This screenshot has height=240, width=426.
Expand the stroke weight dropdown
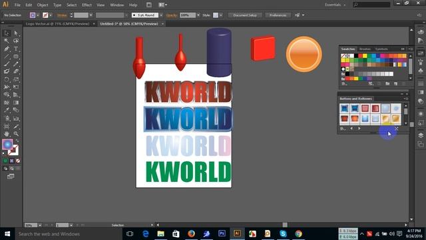click(x=91, y=15)
